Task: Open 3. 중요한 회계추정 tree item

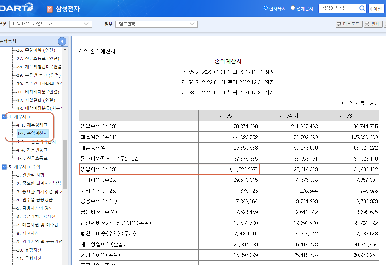Action: (39, 192)
